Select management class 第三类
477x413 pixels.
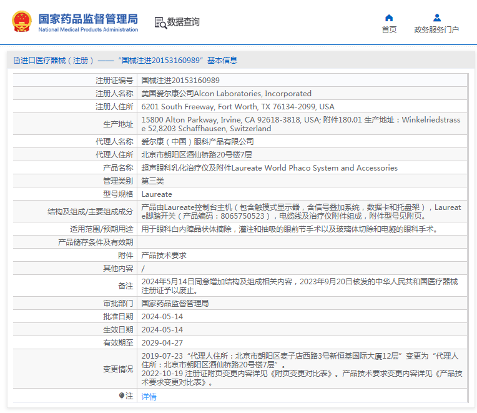(152, 181)
